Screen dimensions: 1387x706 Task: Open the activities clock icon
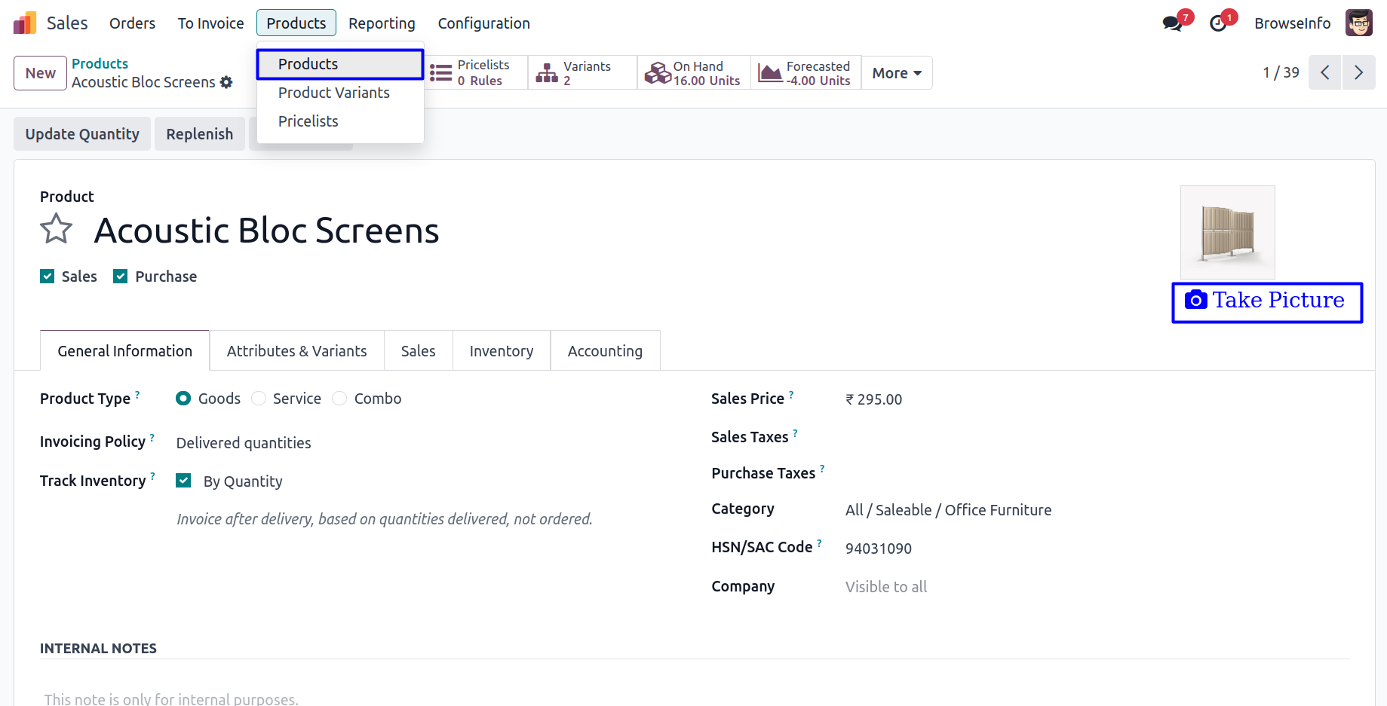click(x=1217, y=23)
